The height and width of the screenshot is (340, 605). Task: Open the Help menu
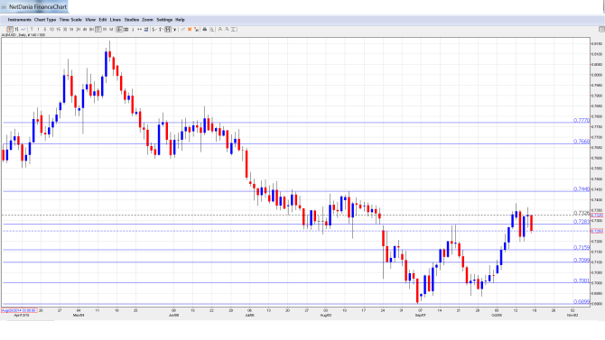point(181,20)
